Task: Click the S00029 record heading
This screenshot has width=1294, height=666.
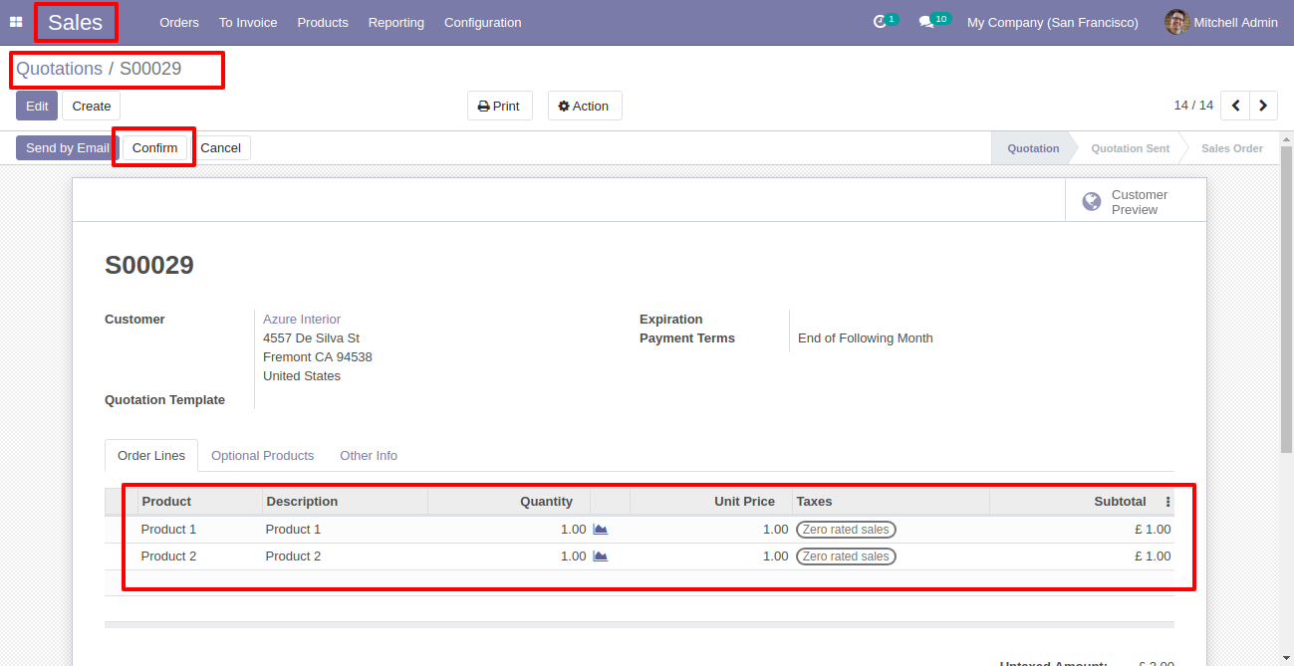Action: [x=149, y=266]
